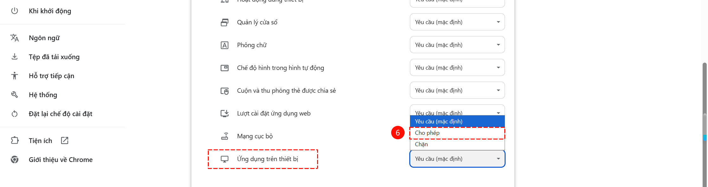The image size is (708, 187).
Task: Open the Giới thiệu về Chrome page
Action: click(61, 159)
